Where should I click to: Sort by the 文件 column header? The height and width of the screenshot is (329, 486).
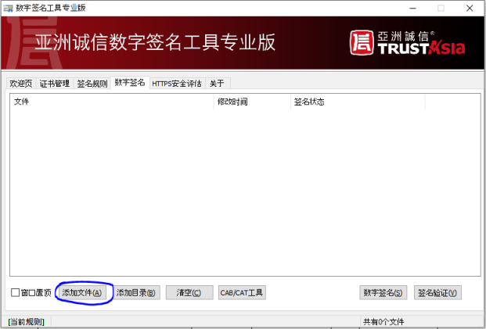point(112,102)
